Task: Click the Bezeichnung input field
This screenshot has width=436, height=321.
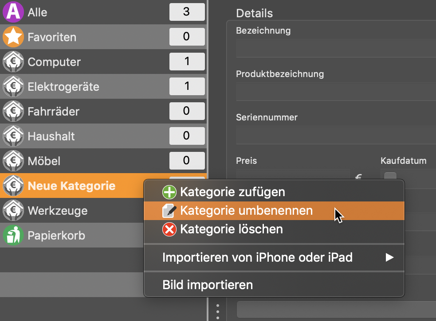Action: click(336, 48)
